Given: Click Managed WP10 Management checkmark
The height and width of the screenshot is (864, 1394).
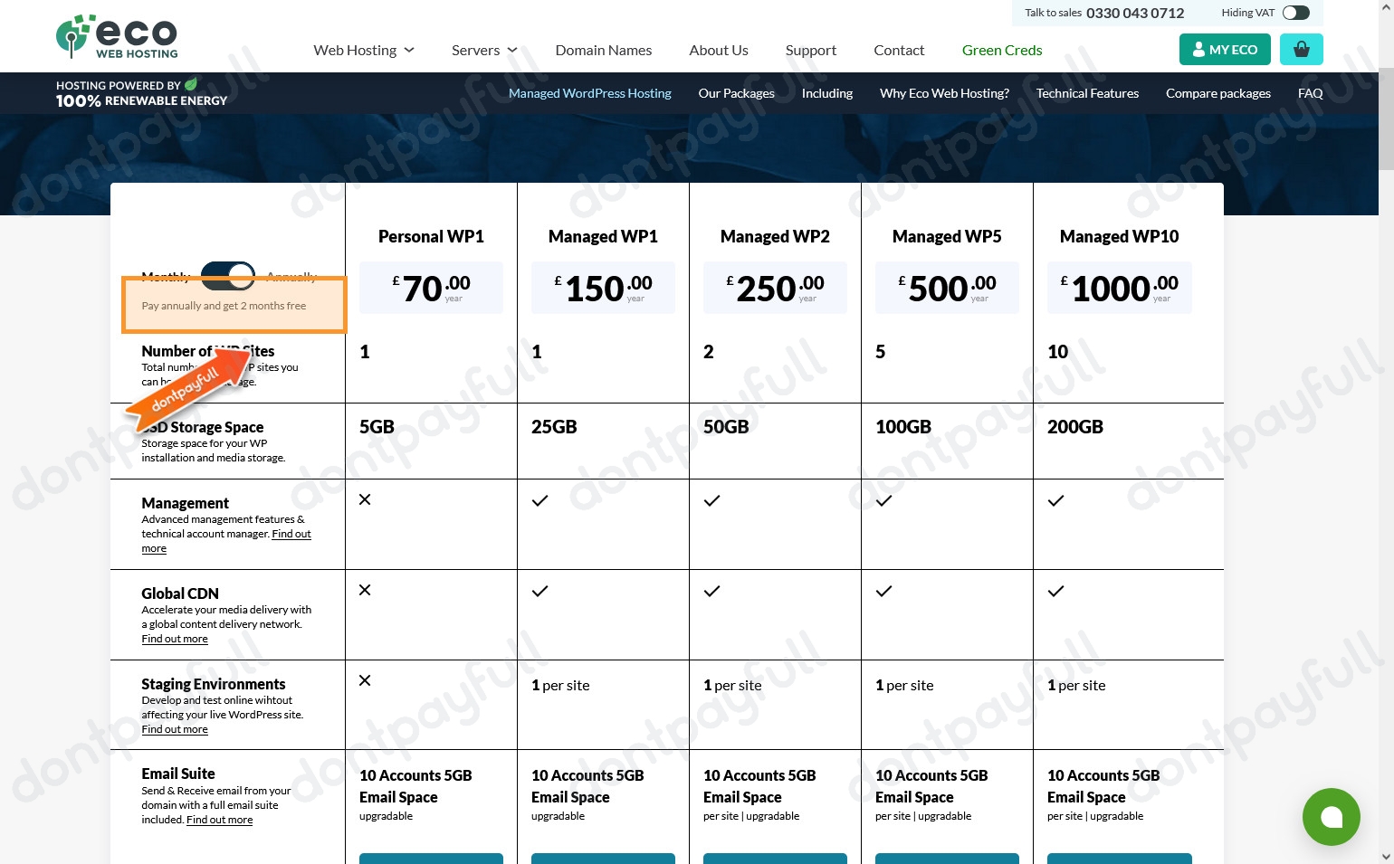Looking at the screenshot, I should (1055, 500).
